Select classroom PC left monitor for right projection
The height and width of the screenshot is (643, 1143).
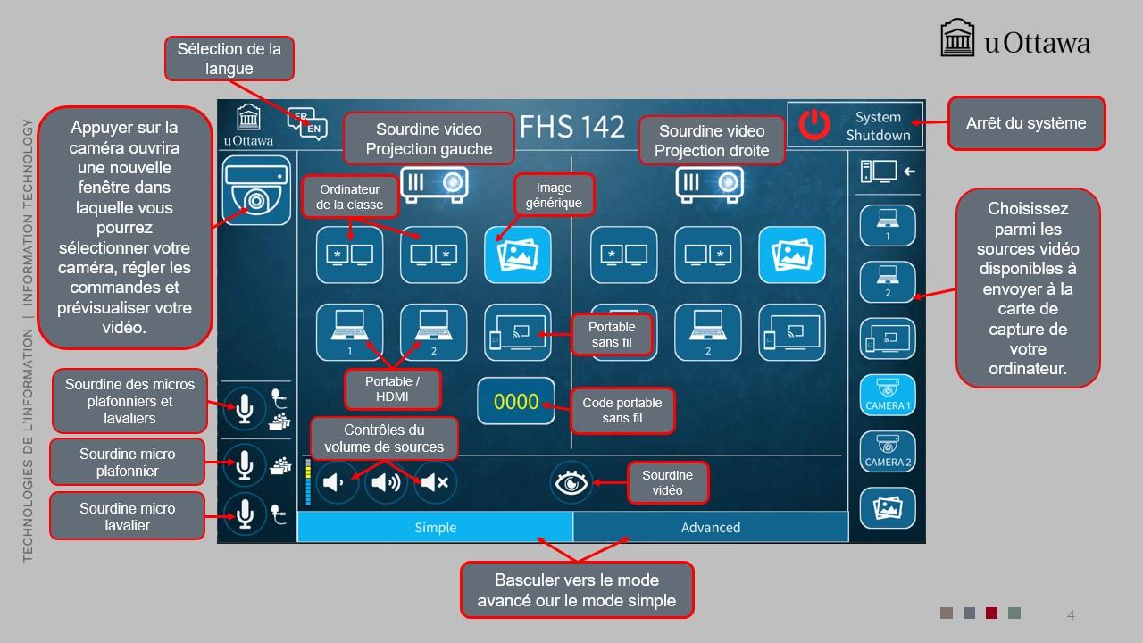[x=623, y=255]
